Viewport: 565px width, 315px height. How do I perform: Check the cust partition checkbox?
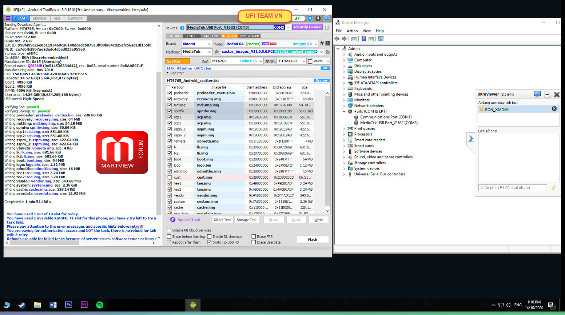pos(170,178)
